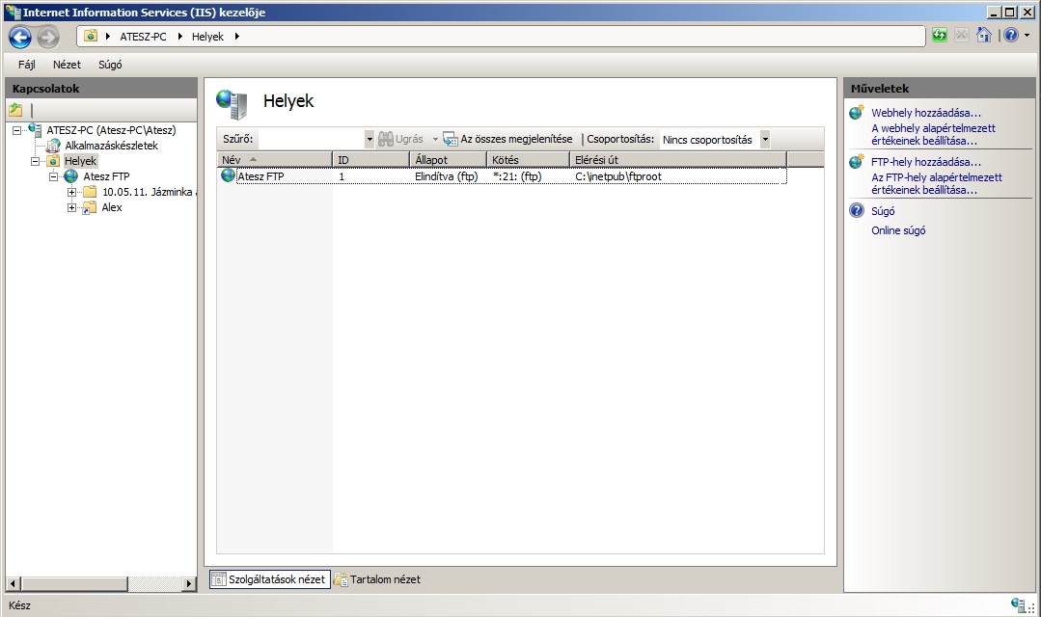Image resolution: width=1041 pixels, height=617 pixels.
Task: Click the ATESZ-PC server icon in tree
Action: point(35,130)
